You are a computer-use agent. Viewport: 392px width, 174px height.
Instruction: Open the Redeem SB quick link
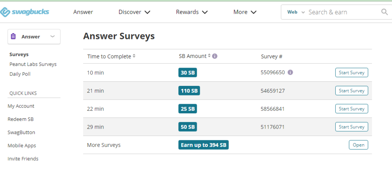21,119
